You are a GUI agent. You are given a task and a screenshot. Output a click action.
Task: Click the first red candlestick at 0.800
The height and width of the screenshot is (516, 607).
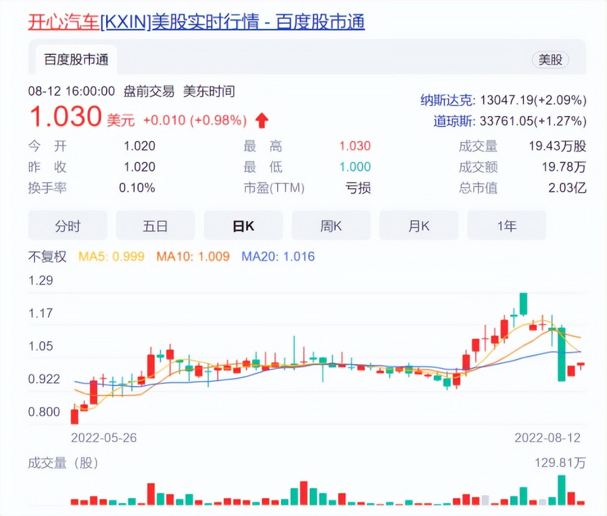(x=75, y=414)
